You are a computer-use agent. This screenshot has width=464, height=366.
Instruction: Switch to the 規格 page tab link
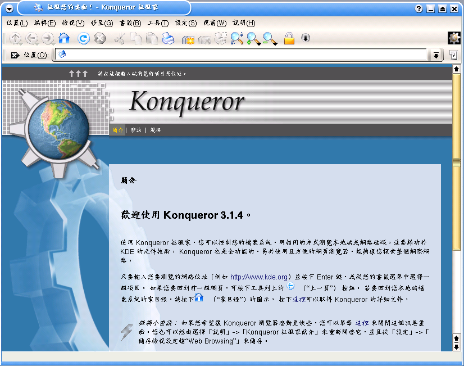[156, 130]
